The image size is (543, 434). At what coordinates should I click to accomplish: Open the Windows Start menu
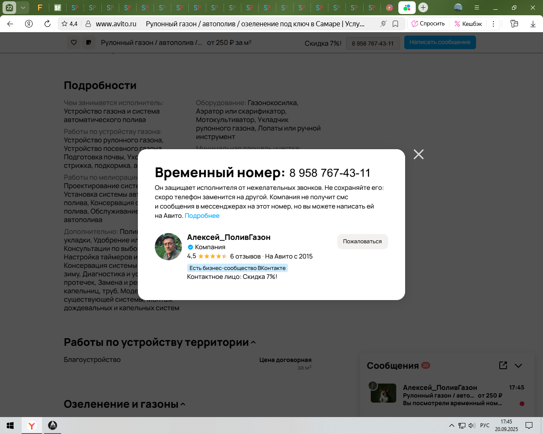[x=11, y=426]
